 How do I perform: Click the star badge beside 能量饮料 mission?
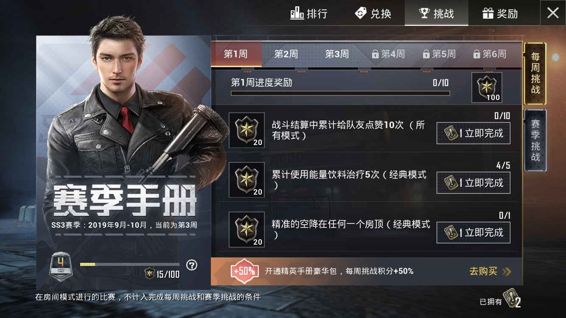point(247,180)
